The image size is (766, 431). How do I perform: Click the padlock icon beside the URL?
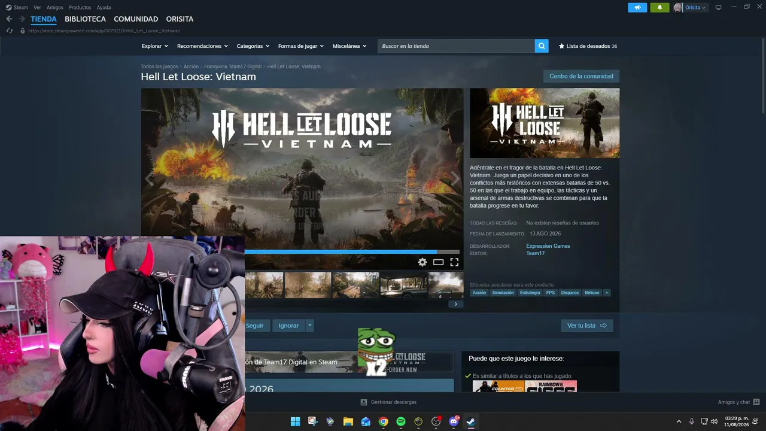click(x=23, y=31)
